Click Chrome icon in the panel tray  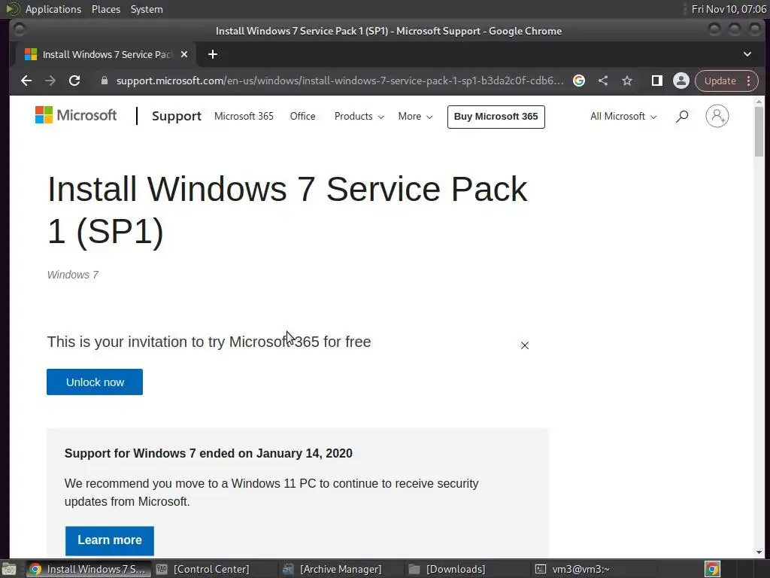tap(712, 569)
